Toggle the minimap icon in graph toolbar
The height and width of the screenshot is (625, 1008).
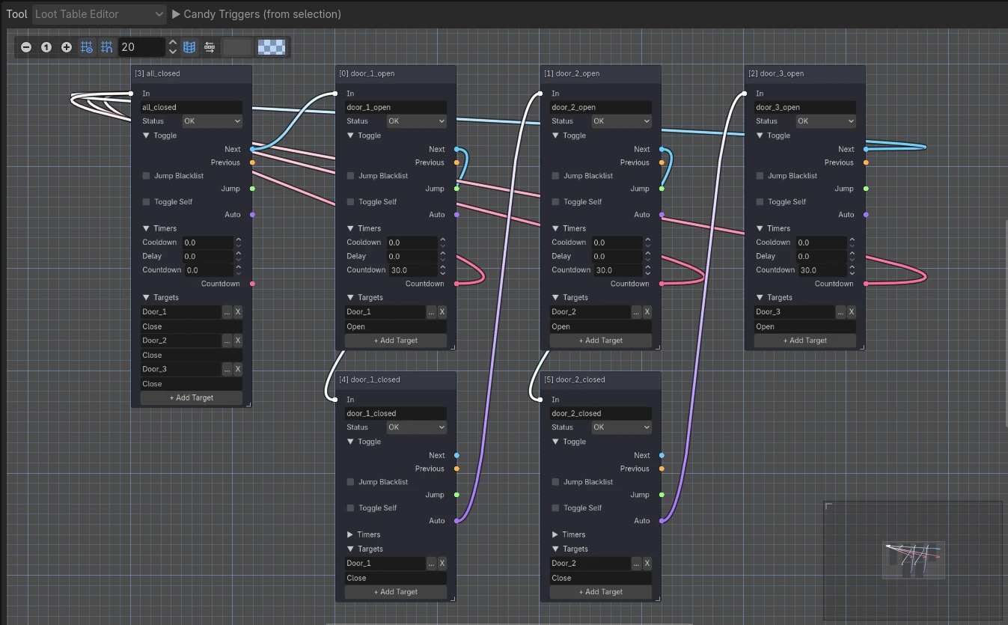pos(189,47)
